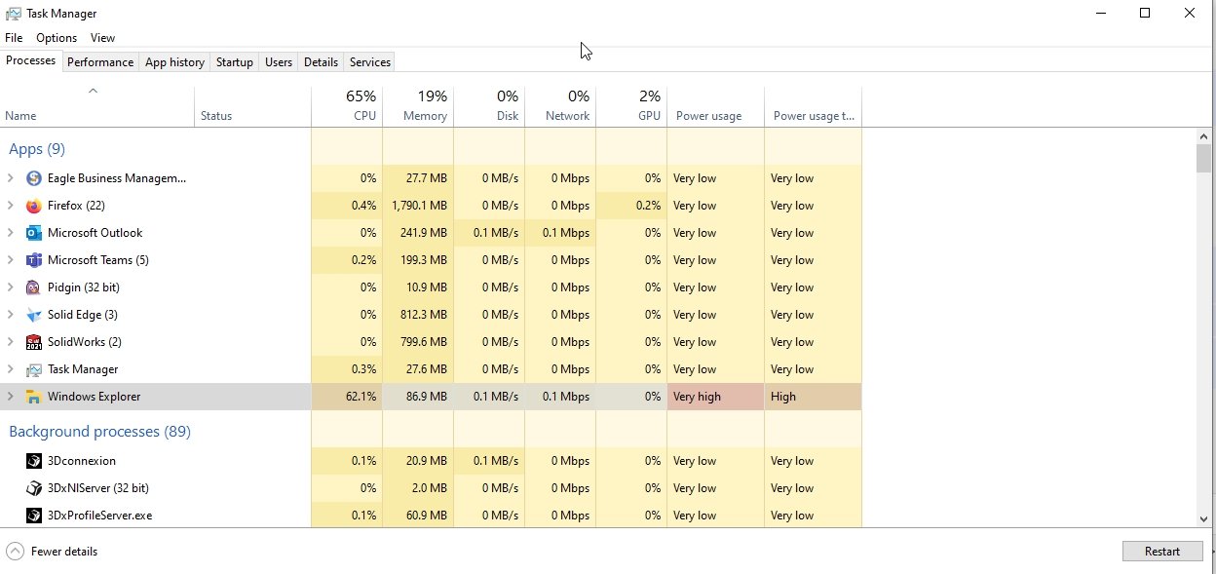Switch to the Performance tab

coord(100,62)
